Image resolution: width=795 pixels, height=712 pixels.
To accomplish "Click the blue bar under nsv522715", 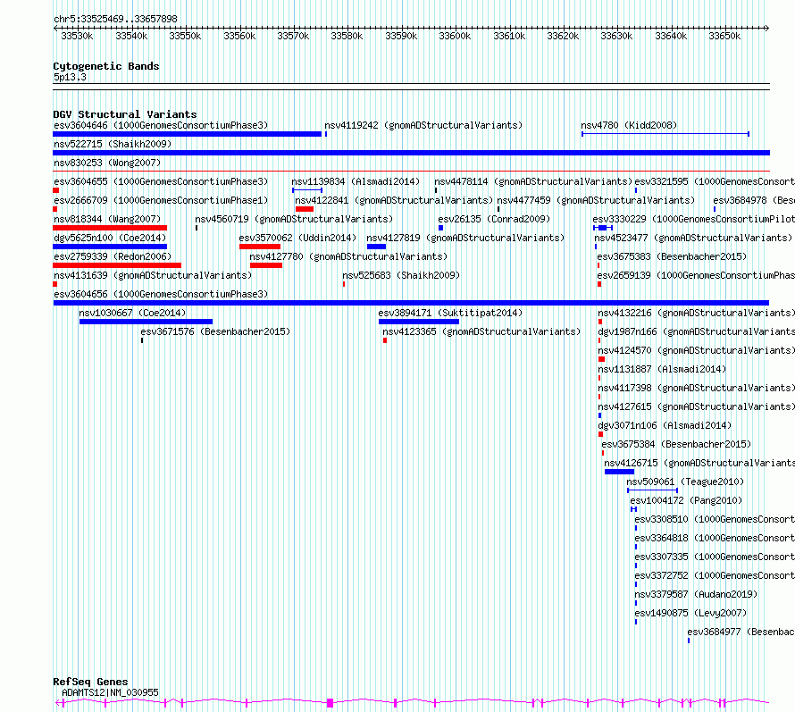I will 411,153.
